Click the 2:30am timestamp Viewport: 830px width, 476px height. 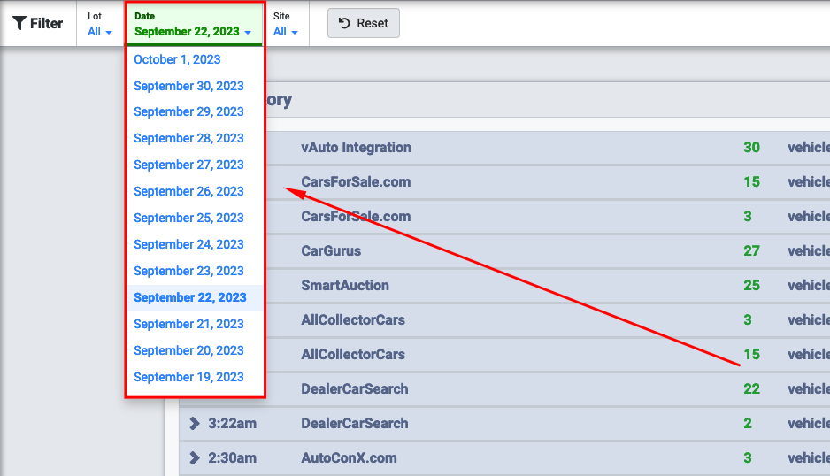point(232,457)
